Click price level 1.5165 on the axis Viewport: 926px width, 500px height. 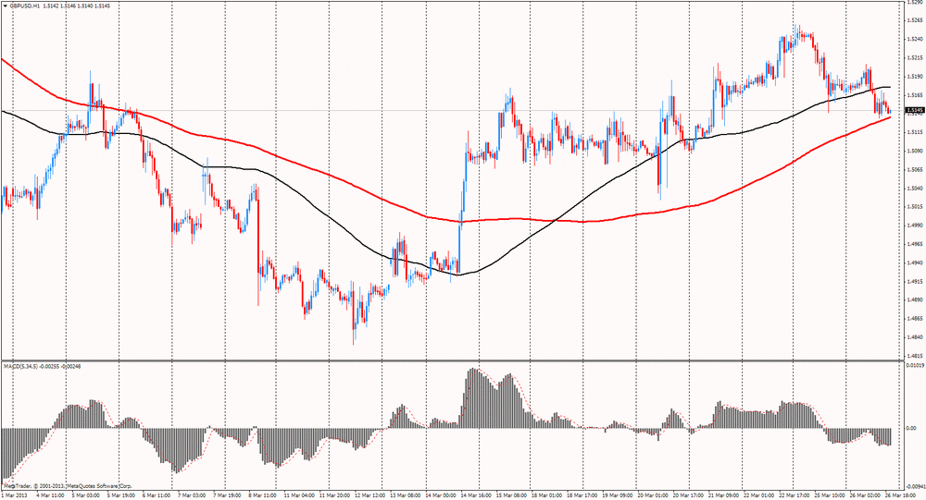click(x=914, y=95)
